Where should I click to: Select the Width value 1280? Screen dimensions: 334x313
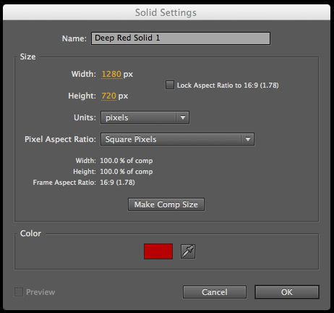coord(111,74)
